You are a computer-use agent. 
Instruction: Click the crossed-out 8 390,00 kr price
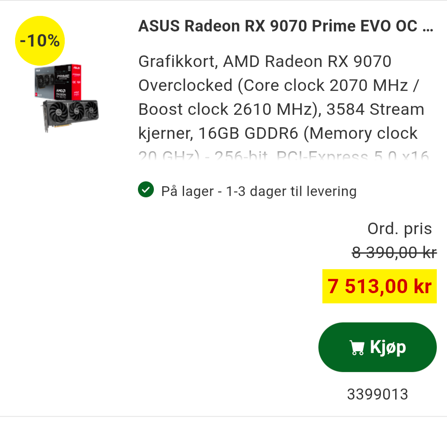[x=394, y=253]
